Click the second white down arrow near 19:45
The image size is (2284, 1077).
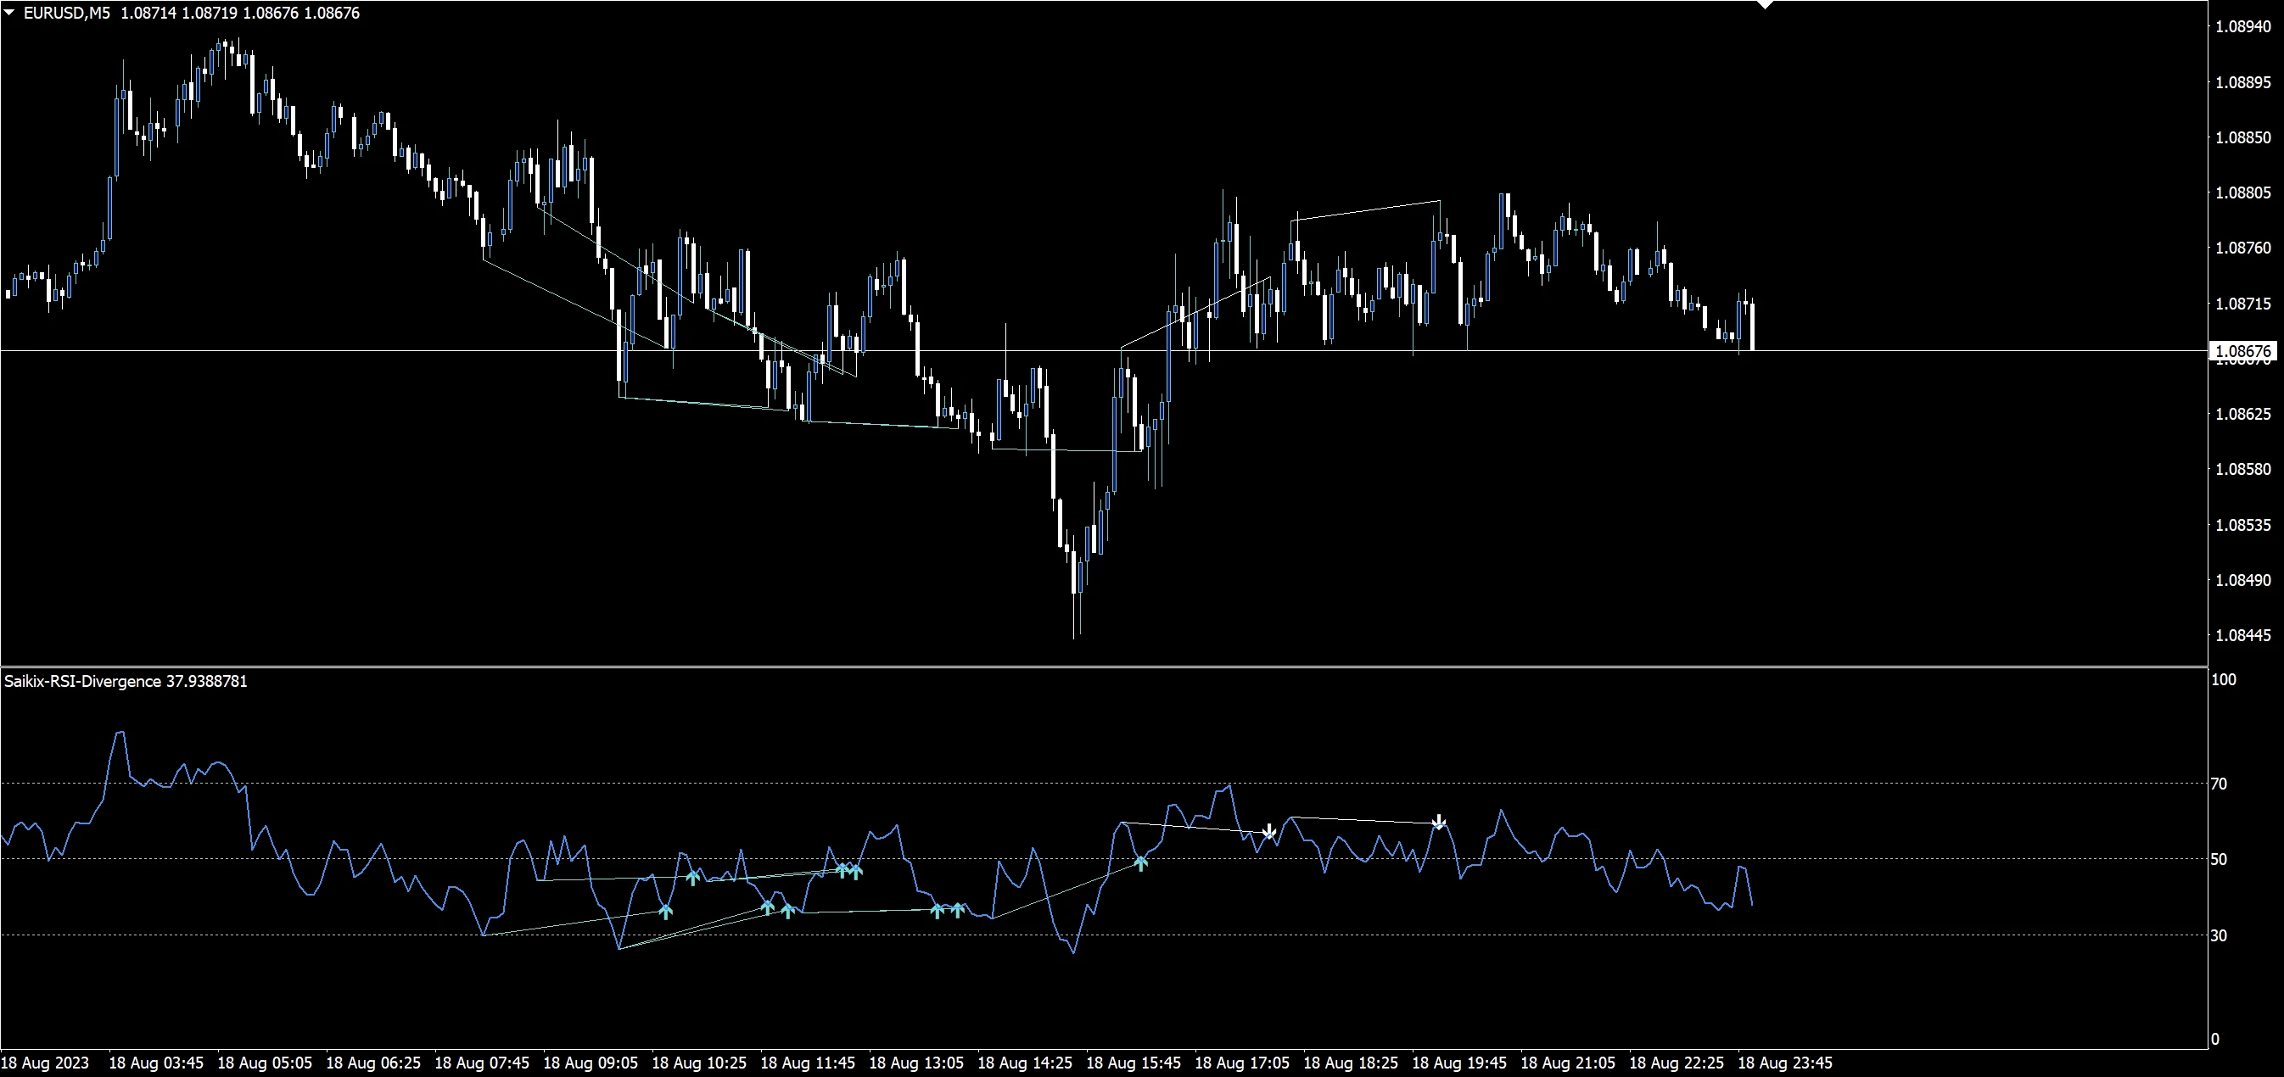point(1439,822)
